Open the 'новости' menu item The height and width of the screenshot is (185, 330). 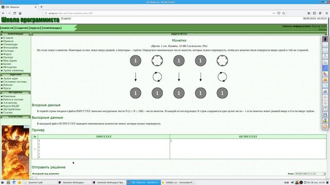[x=8, y=28]
